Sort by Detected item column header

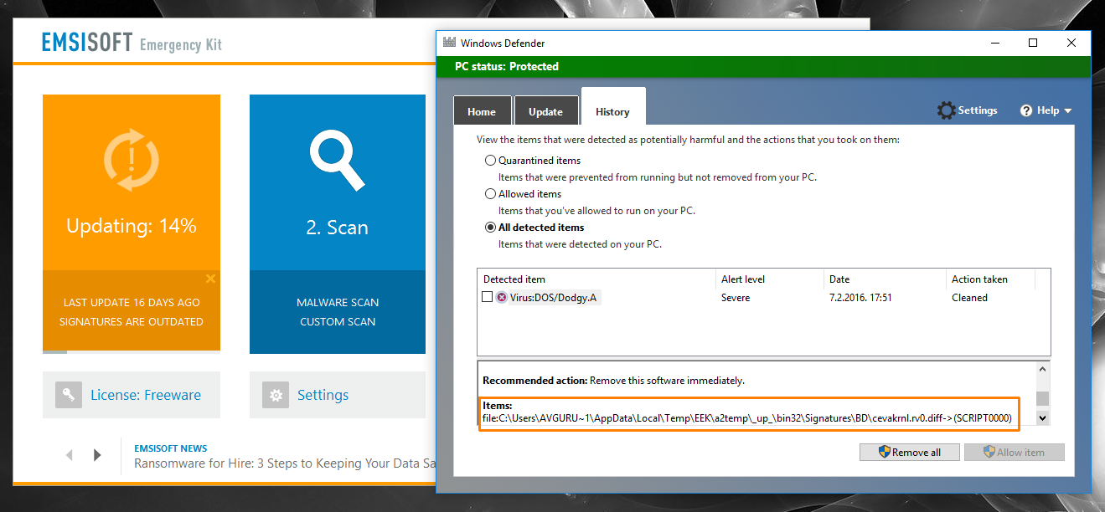(x=597, y=279)
